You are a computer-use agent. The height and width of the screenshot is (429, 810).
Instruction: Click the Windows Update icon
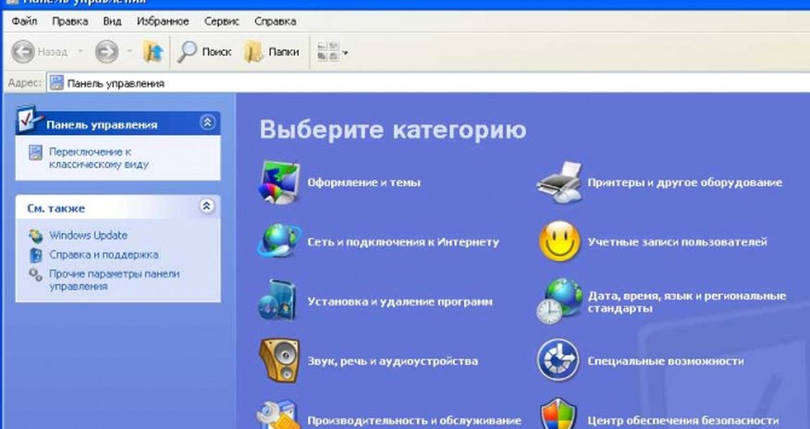click(x=36, y=236)
